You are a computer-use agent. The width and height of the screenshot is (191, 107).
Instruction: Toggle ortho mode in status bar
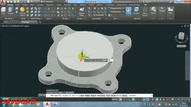[x=130, y=99]
